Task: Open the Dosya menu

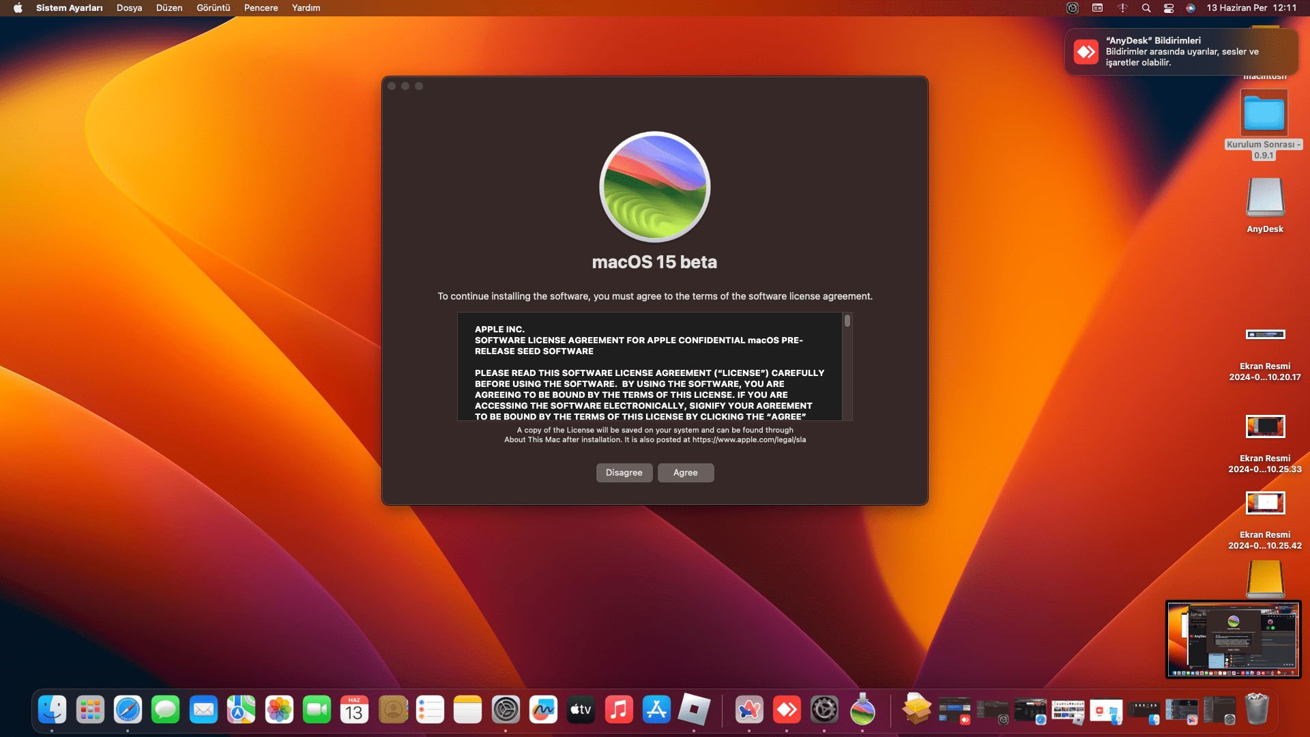Action: (129, 8)
